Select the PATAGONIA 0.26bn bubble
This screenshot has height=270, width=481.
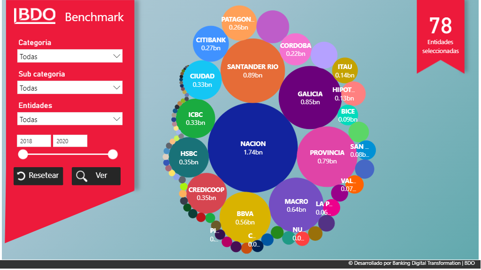click(239, 23)
